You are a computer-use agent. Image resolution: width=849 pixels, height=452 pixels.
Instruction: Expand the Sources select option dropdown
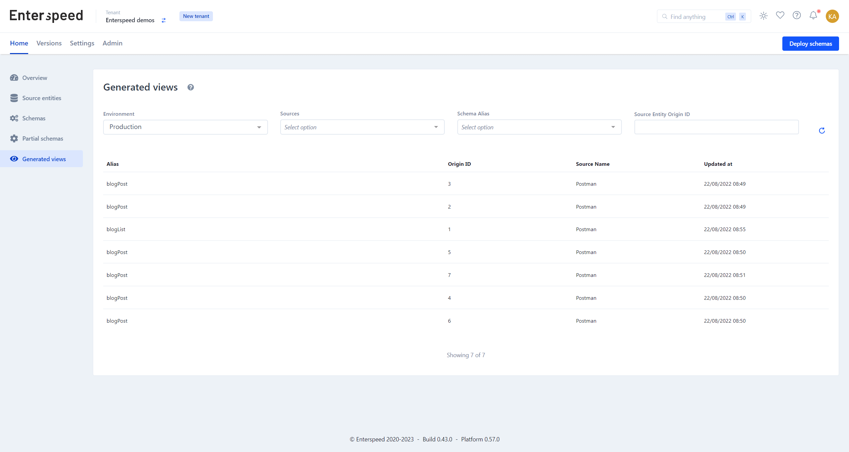(x=362, y=127)
